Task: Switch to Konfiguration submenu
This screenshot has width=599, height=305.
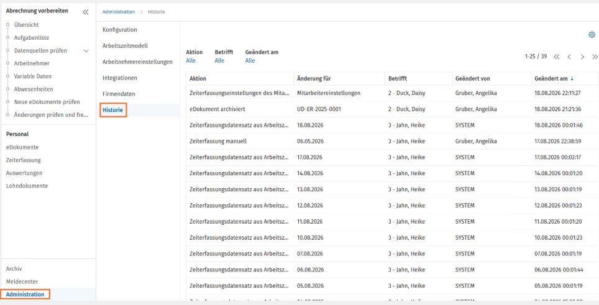Action: click(x=119, y=30)
